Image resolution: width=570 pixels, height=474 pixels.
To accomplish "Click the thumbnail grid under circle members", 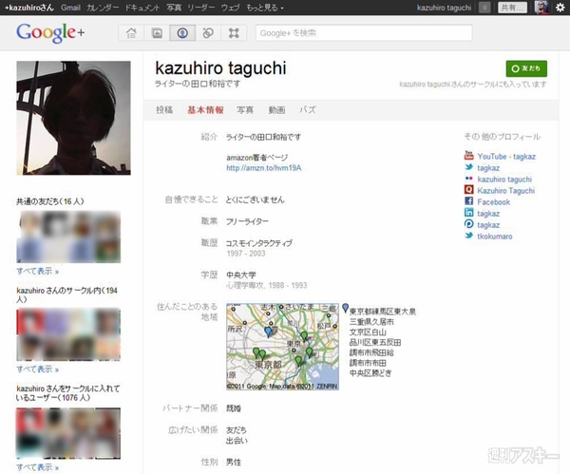I will pos(68,334).
